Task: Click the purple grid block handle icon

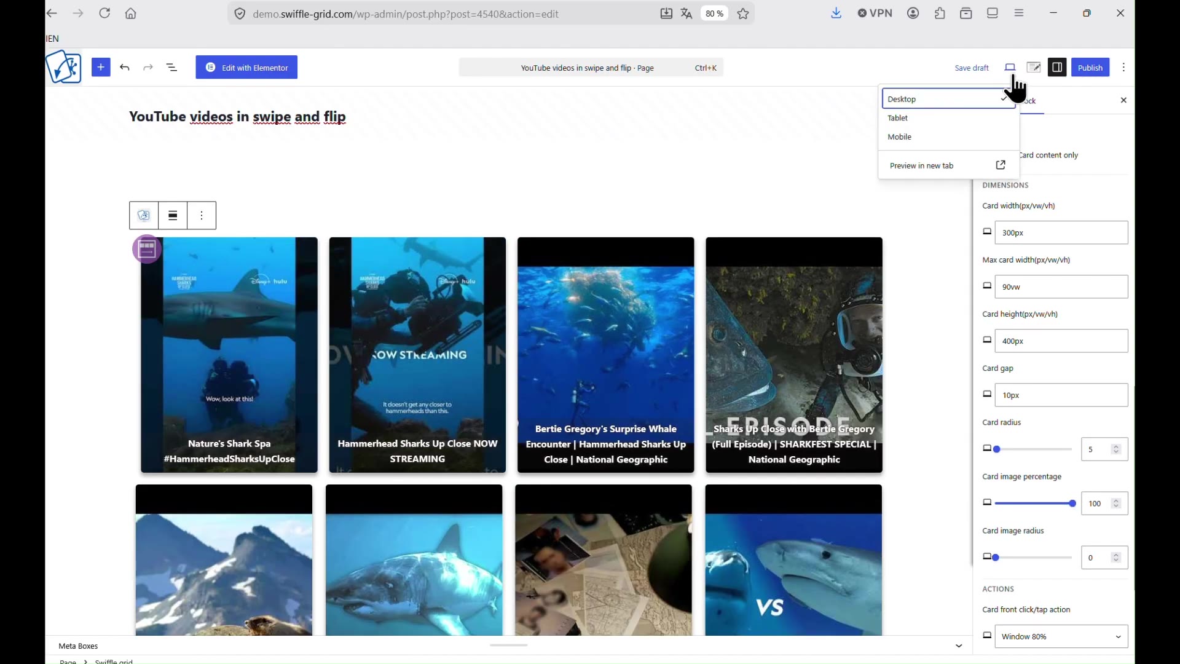Action: (x=147, y=249)
